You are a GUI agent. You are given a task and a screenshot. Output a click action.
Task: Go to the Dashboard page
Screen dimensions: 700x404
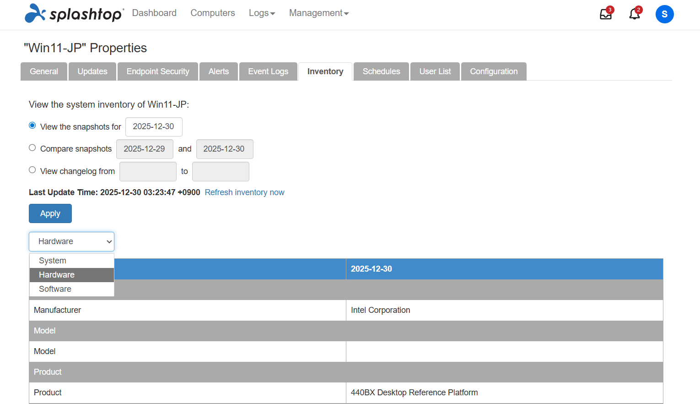(154, 13)
